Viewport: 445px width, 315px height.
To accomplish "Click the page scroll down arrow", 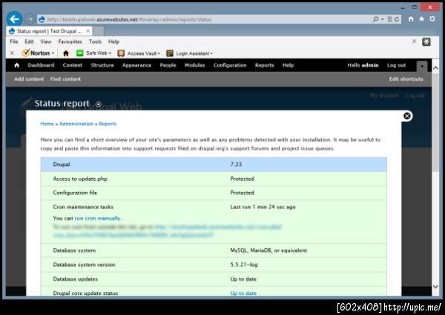I will [x=435, y=287].
